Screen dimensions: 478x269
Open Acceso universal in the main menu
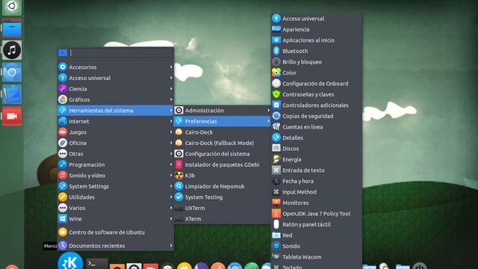coord(116,78)
